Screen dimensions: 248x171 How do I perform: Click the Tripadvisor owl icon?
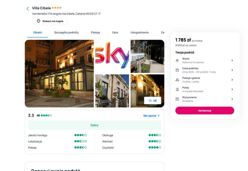[x=38, y=115]
